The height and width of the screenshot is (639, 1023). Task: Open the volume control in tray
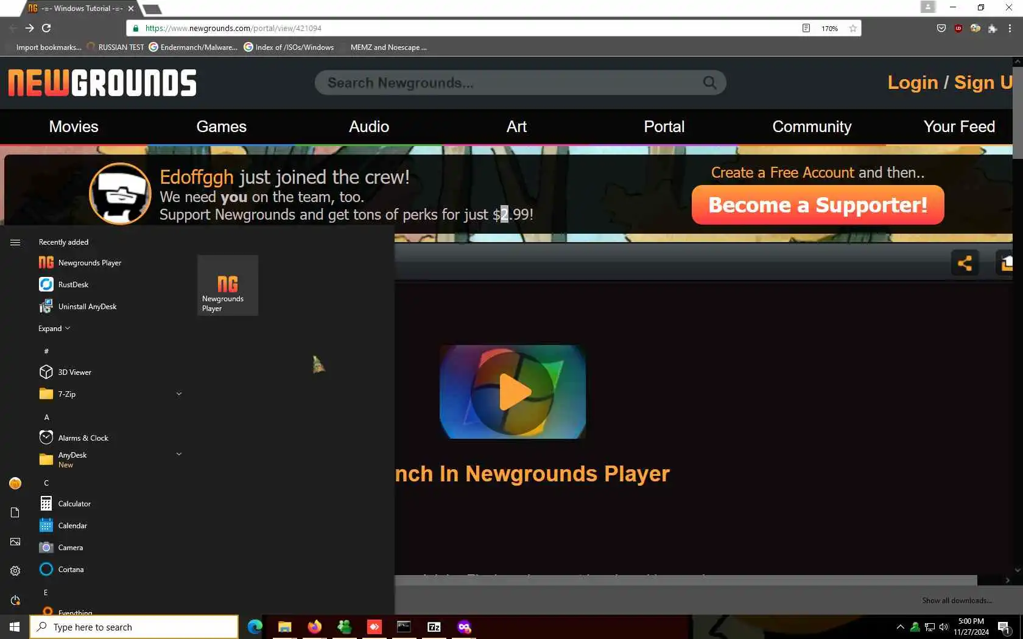tap(944, 627)
